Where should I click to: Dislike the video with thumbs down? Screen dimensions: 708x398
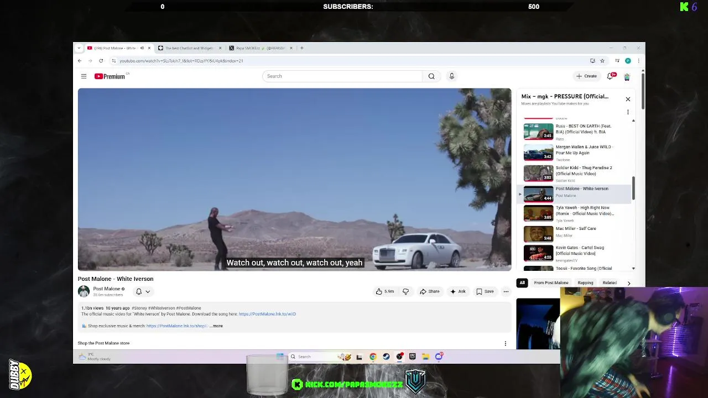405,291
